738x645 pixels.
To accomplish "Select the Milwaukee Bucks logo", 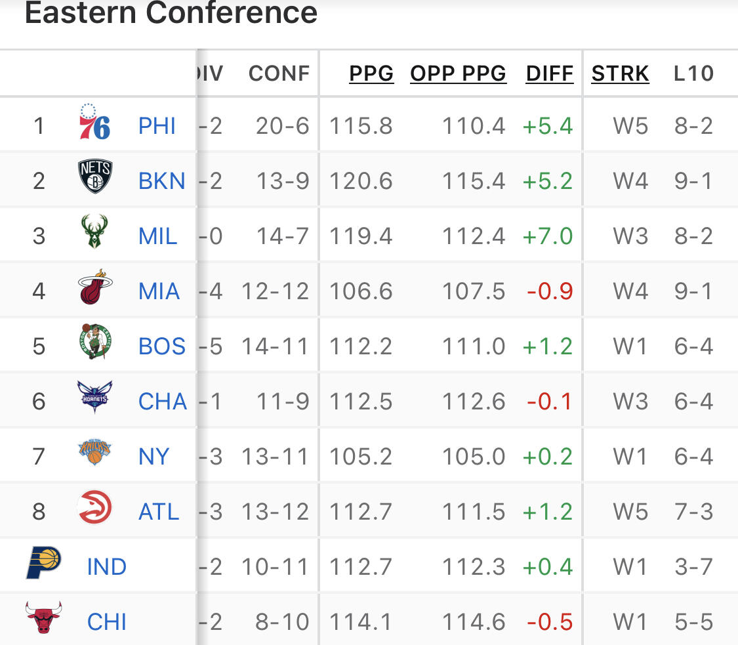I will [x=94, y=231].
